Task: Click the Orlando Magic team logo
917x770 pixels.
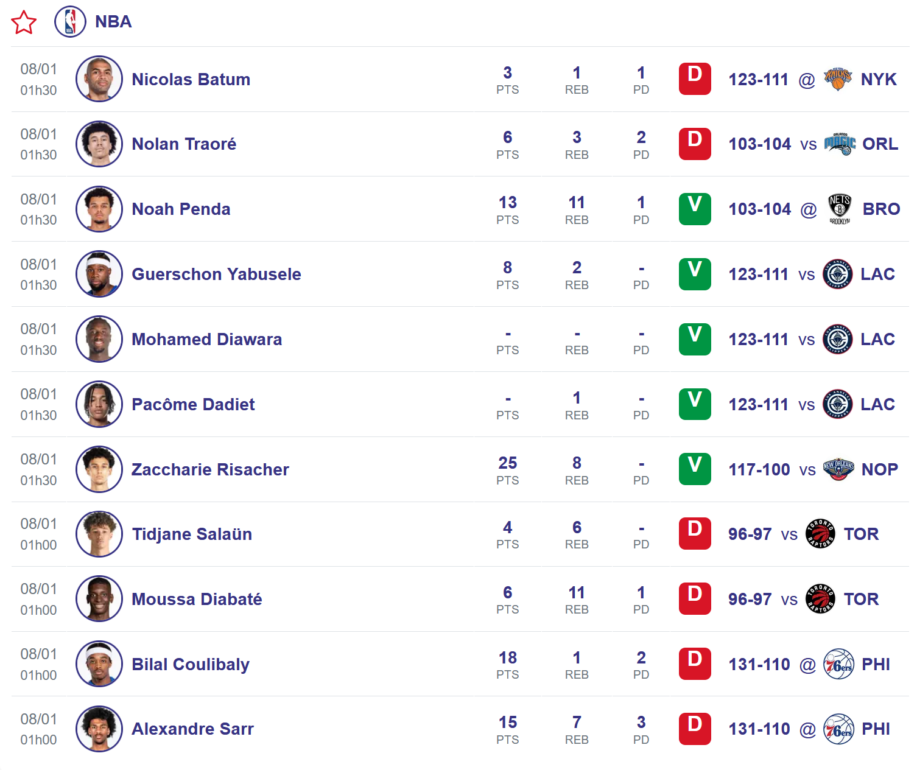Action: pos(840,144)
